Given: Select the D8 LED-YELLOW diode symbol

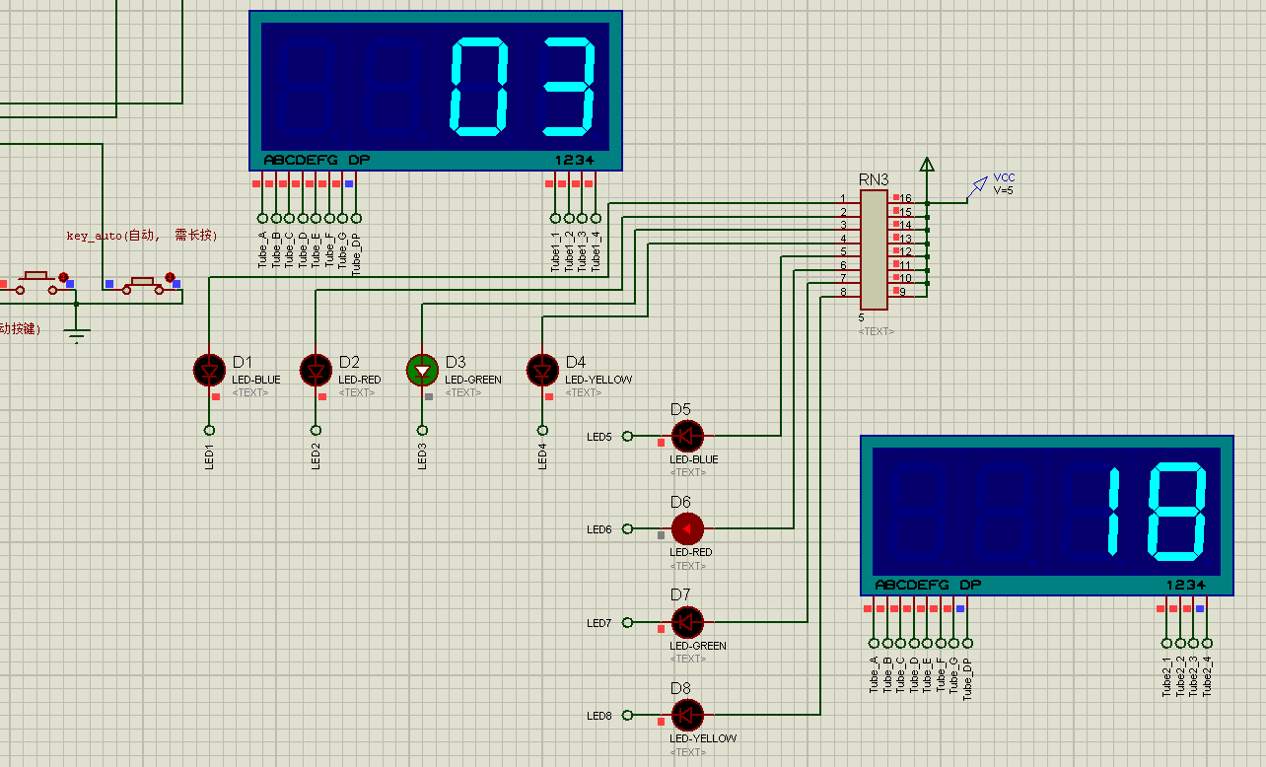Looking at the screenshot, I should [687, 715].
